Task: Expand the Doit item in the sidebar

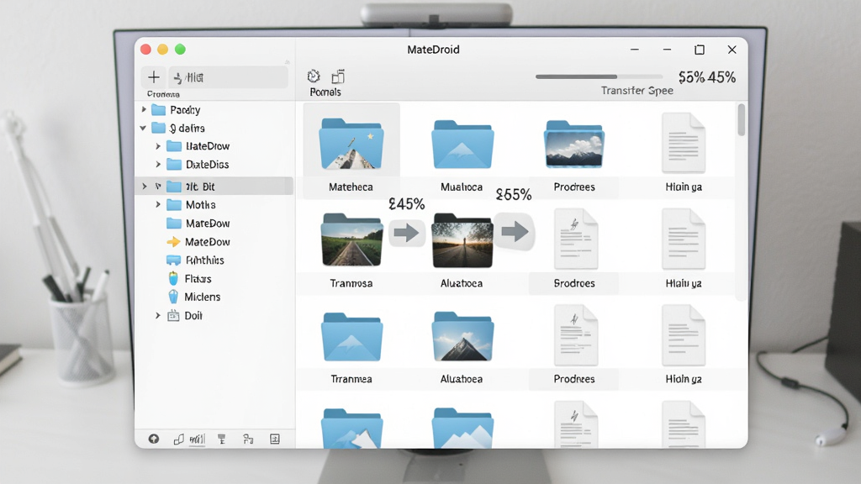Action: [x=158, y=316]
